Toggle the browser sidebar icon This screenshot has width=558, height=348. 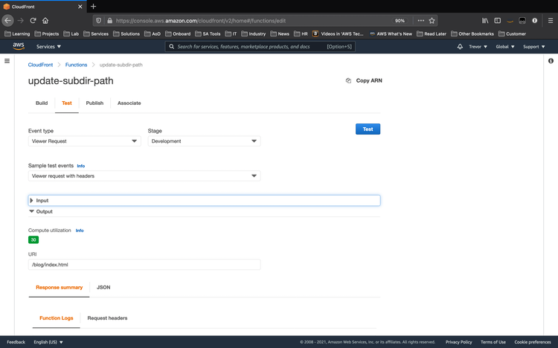498,21
